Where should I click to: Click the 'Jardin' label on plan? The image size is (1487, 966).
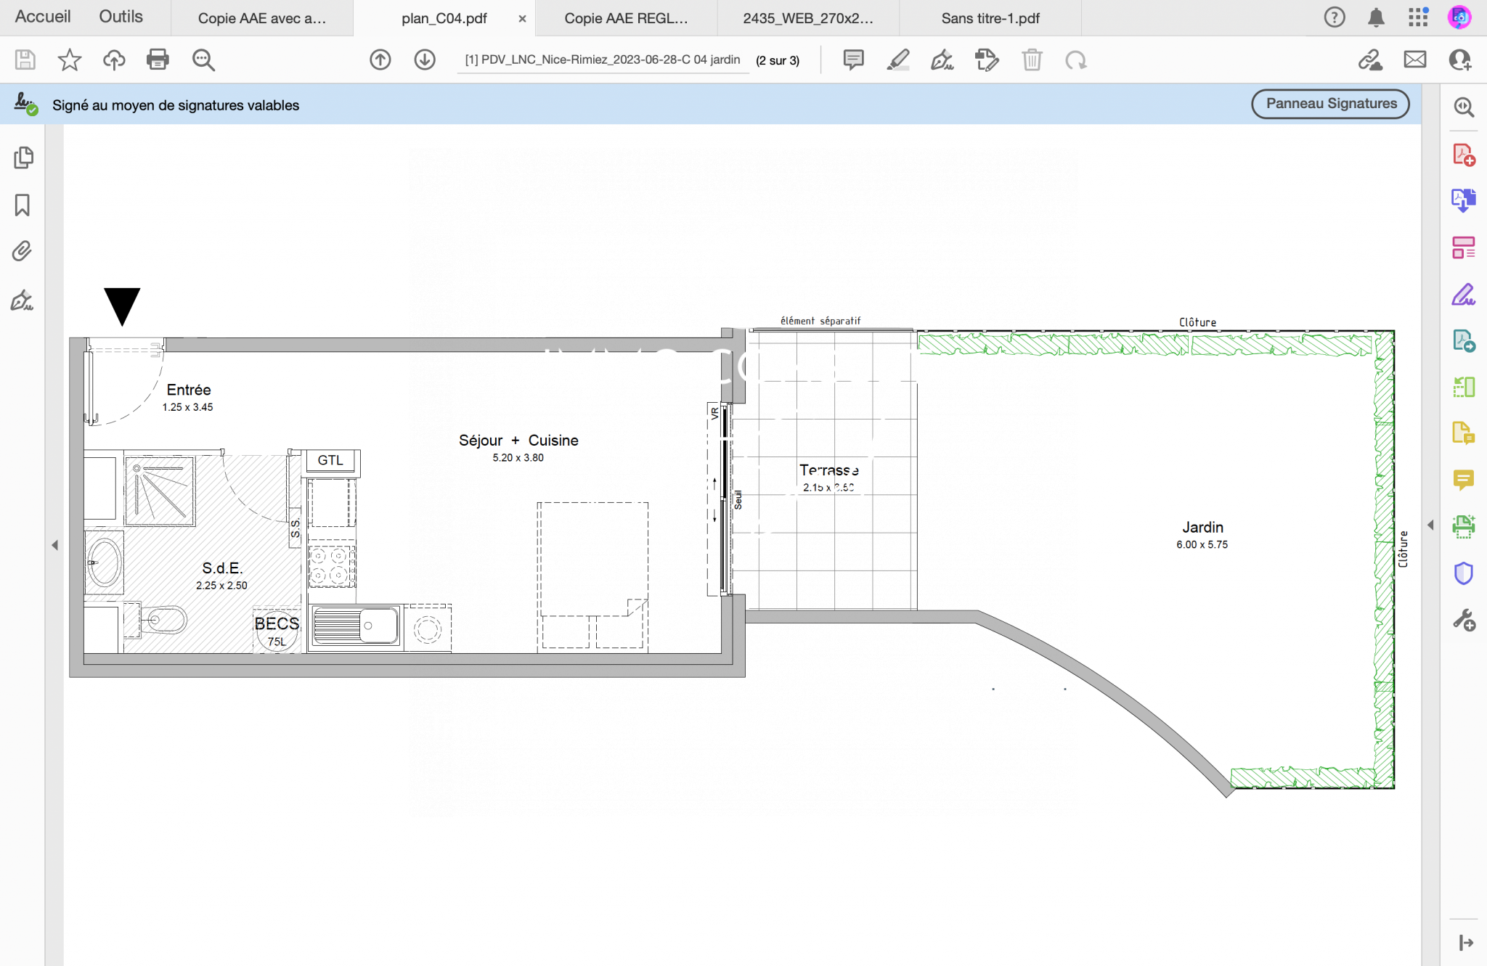click(x=1202, y=528)
